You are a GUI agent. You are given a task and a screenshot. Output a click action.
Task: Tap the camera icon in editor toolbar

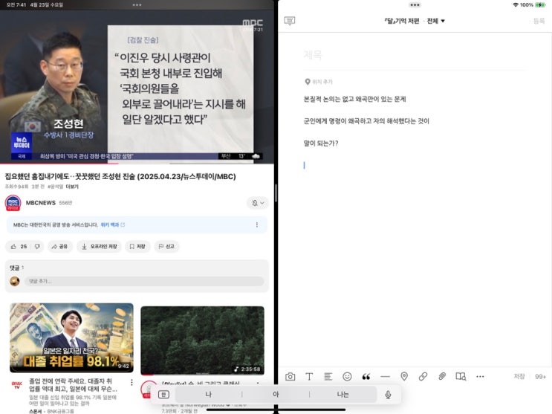(x=290, y=377)
